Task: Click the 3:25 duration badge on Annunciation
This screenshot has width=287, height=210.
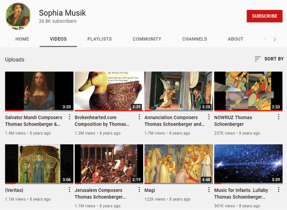Action: point(206,107)
